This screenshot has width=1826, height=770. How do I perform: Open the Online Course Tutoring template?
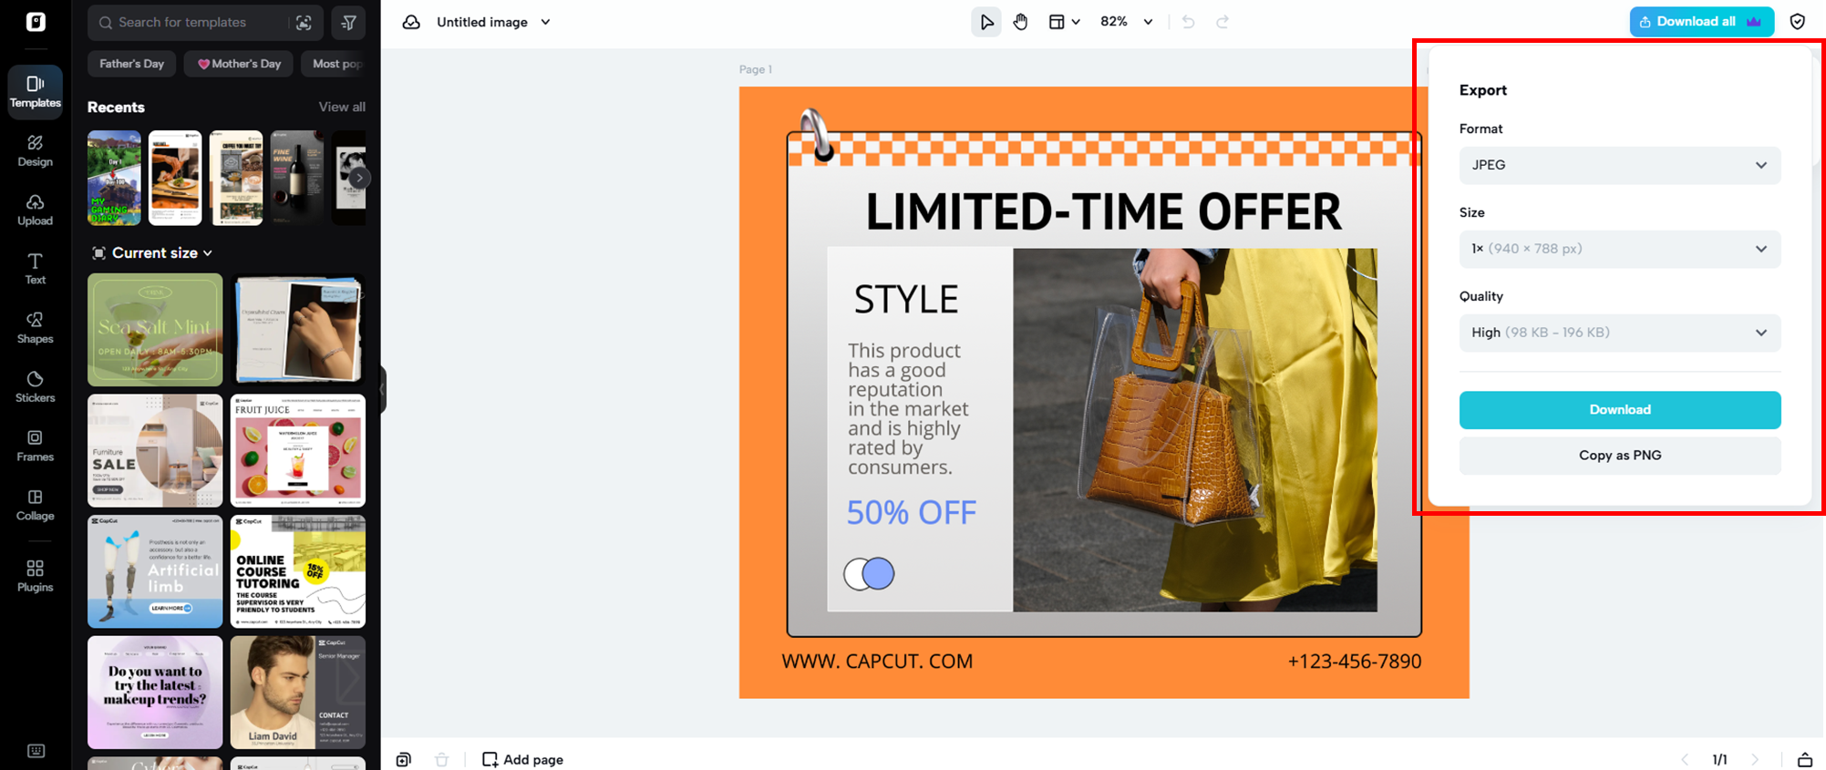(x=298, y=571)
